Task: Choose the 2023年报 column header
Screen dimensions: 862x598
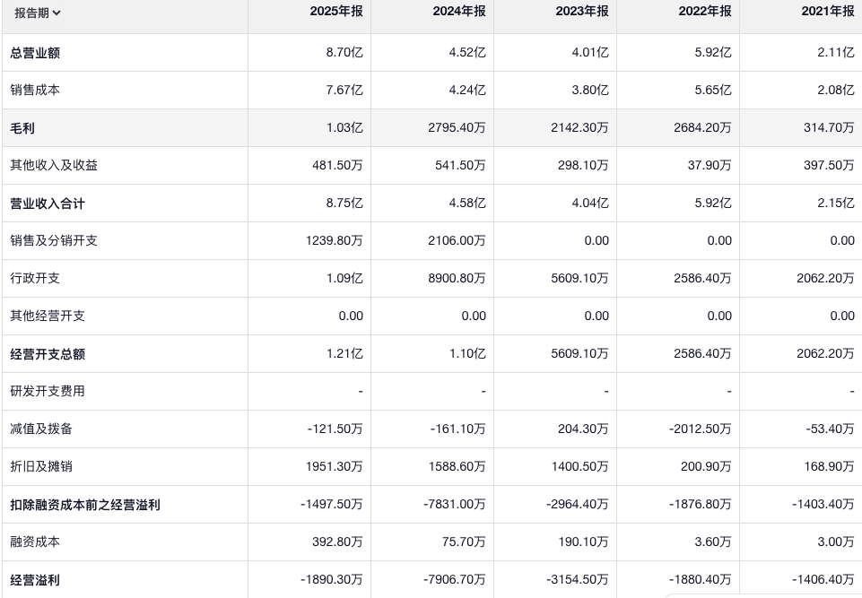Action: (x=582, y=12)
